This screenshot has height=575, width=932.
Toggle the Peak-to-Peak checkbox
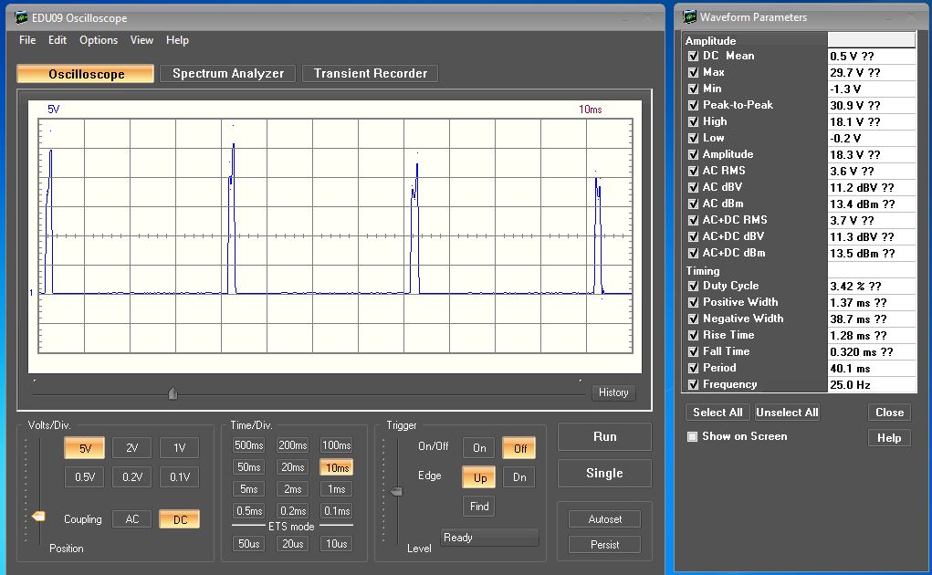pyautogui.click(x=694, y=105)
